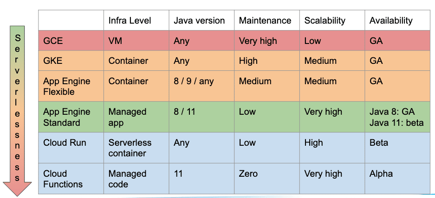The height and width of the screenshot is (198, 435).
Task: Select the Maintenance column header
Action: [x=265, y=20]
